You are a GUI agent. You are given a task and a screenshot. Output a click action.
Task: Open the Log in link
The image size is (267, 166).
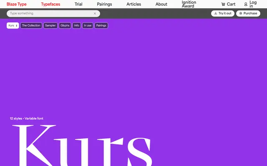pyautogui.click(x=253, y=4)
